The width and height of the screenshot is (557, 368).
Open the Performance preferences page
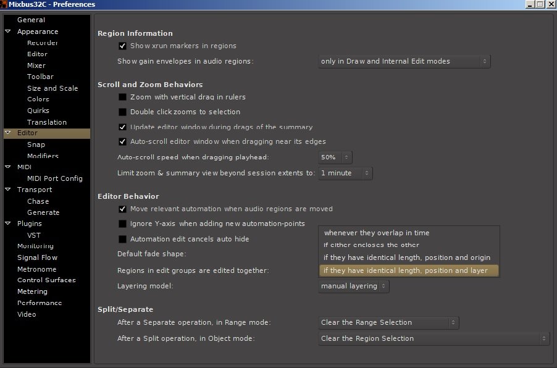40,303
